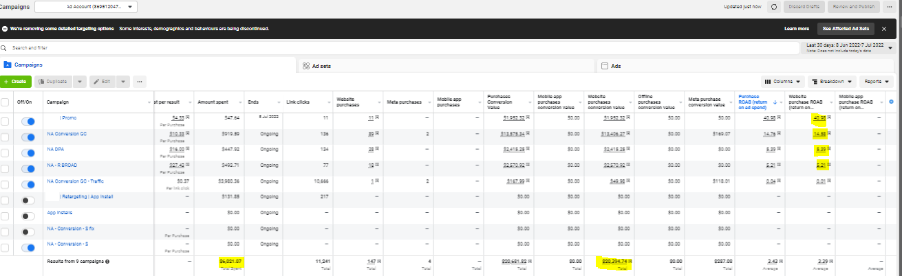
Task: Click the green Create button
Action: (15, 81)
